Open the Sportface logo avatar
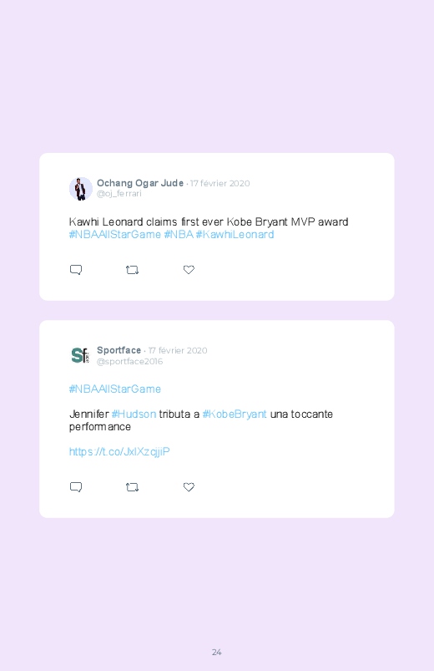This screenshot has height=671, width=434. (x=81, y=356)
